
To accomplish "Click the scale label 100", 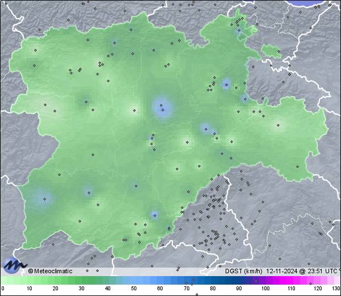I will coord(265,289).
